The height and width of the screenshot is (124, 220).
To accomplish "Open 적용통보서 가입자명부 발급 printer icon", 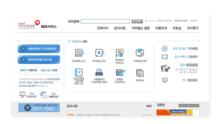I will click(99, 72).
